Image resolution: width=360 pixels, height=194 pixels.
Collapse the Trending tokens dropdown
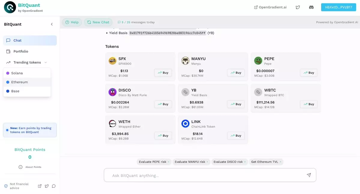point(46,62)
